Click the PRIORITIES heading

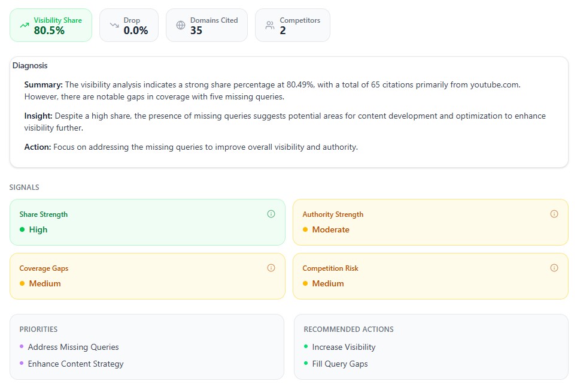point(38,329)
